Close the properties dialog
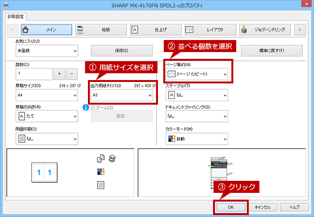 click(307, 4)
